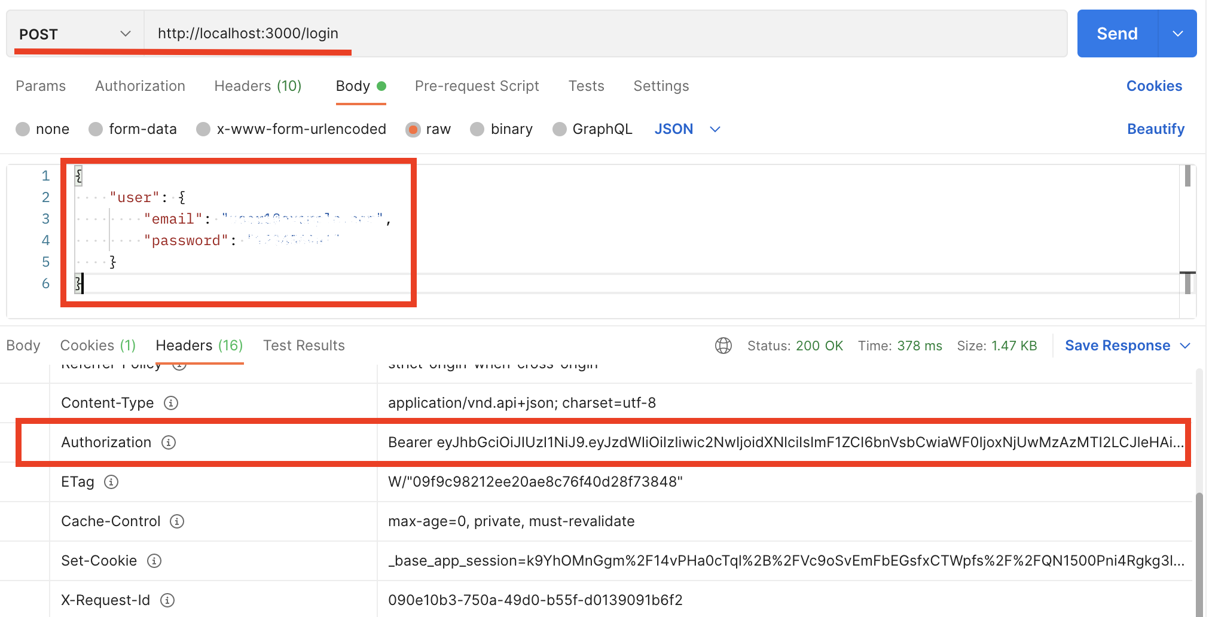Click the Size 1.47 KB text
This screenshot has width=1209, height=617.
coord(997,346)
